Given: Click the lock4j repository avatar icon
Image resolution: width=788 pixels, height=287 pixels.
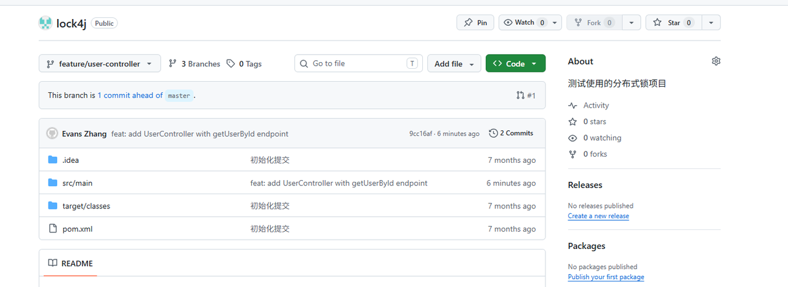Looking at the screenshot, I should click(46, 23).
